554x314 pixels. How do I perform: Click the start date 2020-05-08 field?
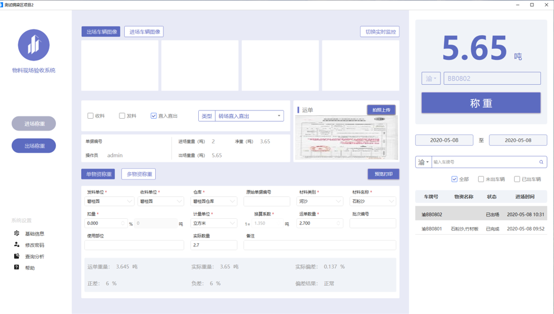click(x=444, y=140)
